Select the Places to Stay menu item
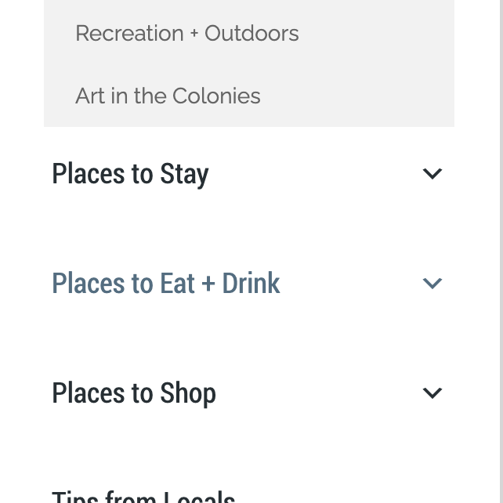This screenshot has height=503, width=503. point(130,174)
